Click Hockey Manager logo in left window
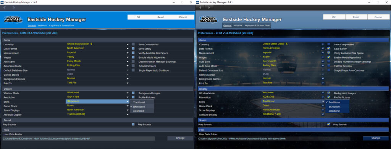391x149 pixels. 13,19
